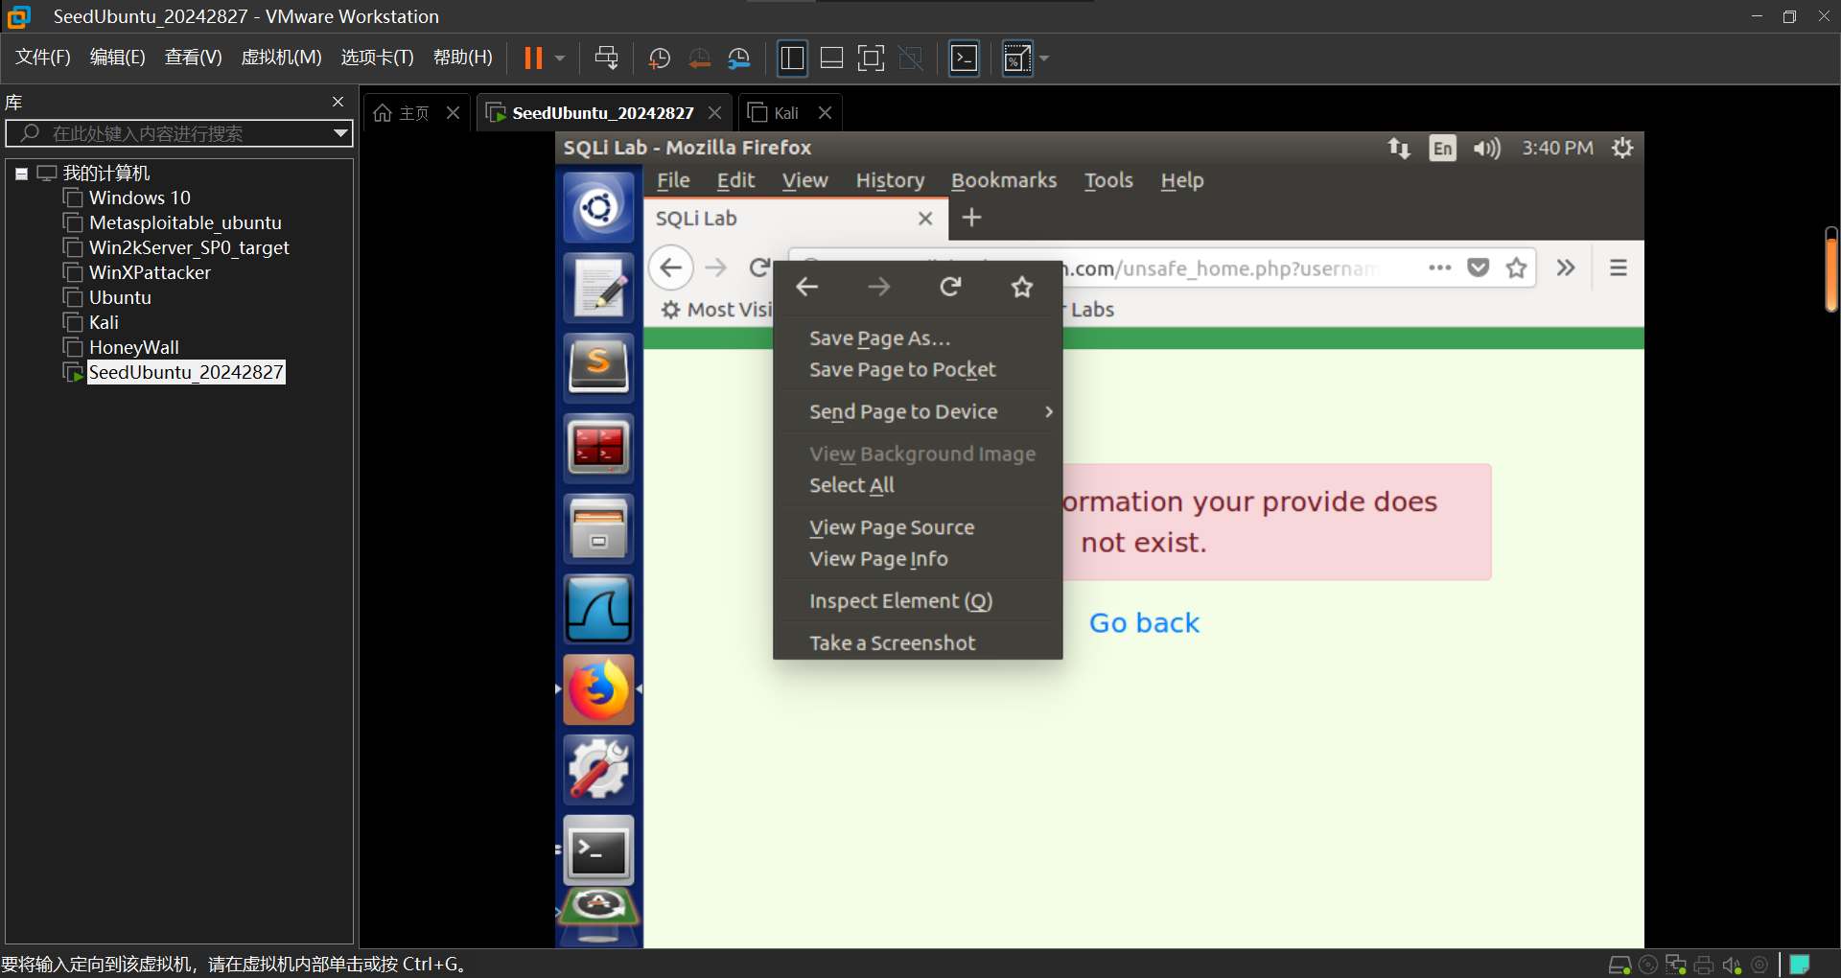Select Win2kServer_SP0_target in the library

[189, 247]
